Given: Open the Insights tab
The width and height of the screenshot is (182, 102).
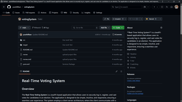Looking at the screenshot, I should pos(86,13).
